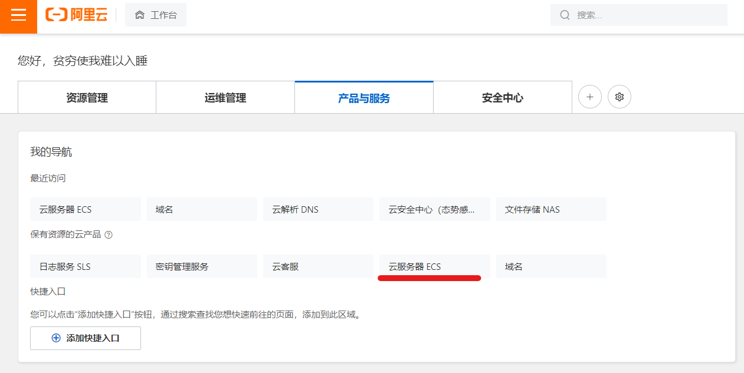The image size is (744, 373).
Task: Focus the 搜索 input field
Action: [x=639, y=15]
